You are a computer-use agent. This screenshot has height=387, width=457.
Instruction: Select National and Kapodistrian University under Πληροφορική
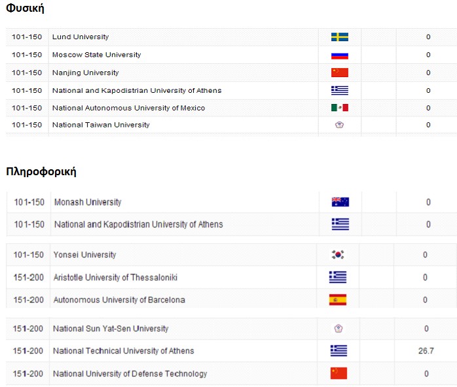(138, 224)
